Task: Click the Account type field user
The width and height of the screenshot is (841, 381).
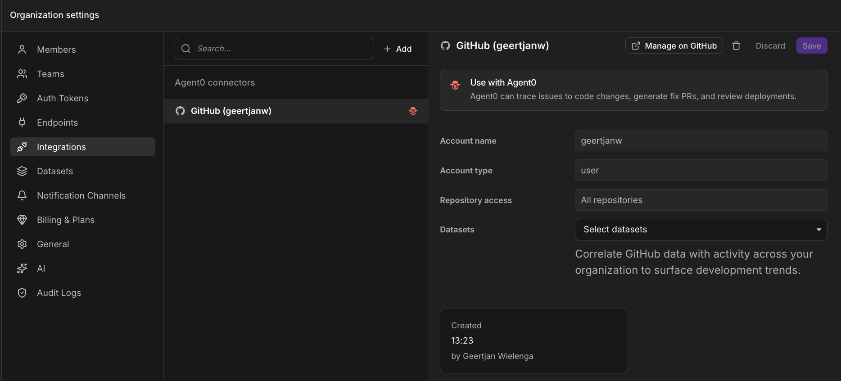Action: click(701, 170)
